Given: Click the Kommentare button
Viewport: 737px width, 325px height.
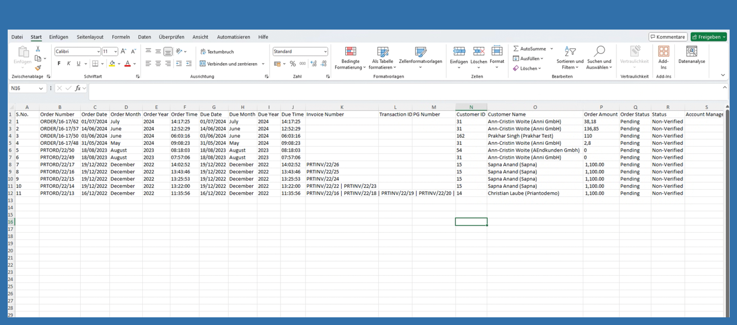Looking at the screenshot, I should pyautogui.click(x=668, y=37).
